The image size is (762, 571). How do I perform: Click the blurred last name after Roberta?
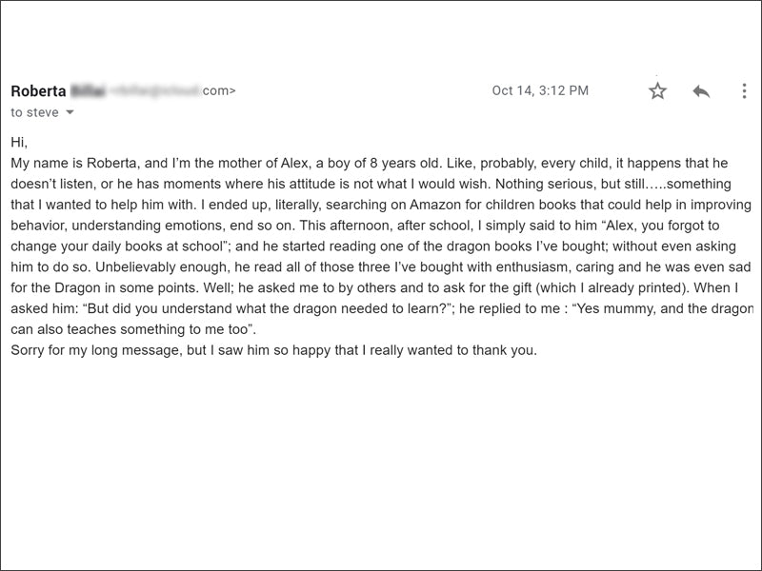click(x=88, y=90)
